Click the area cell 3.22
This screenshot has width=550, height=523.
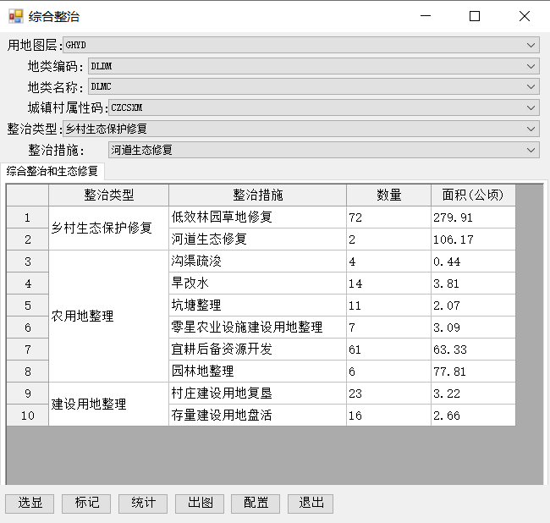[x=473, y=394]
